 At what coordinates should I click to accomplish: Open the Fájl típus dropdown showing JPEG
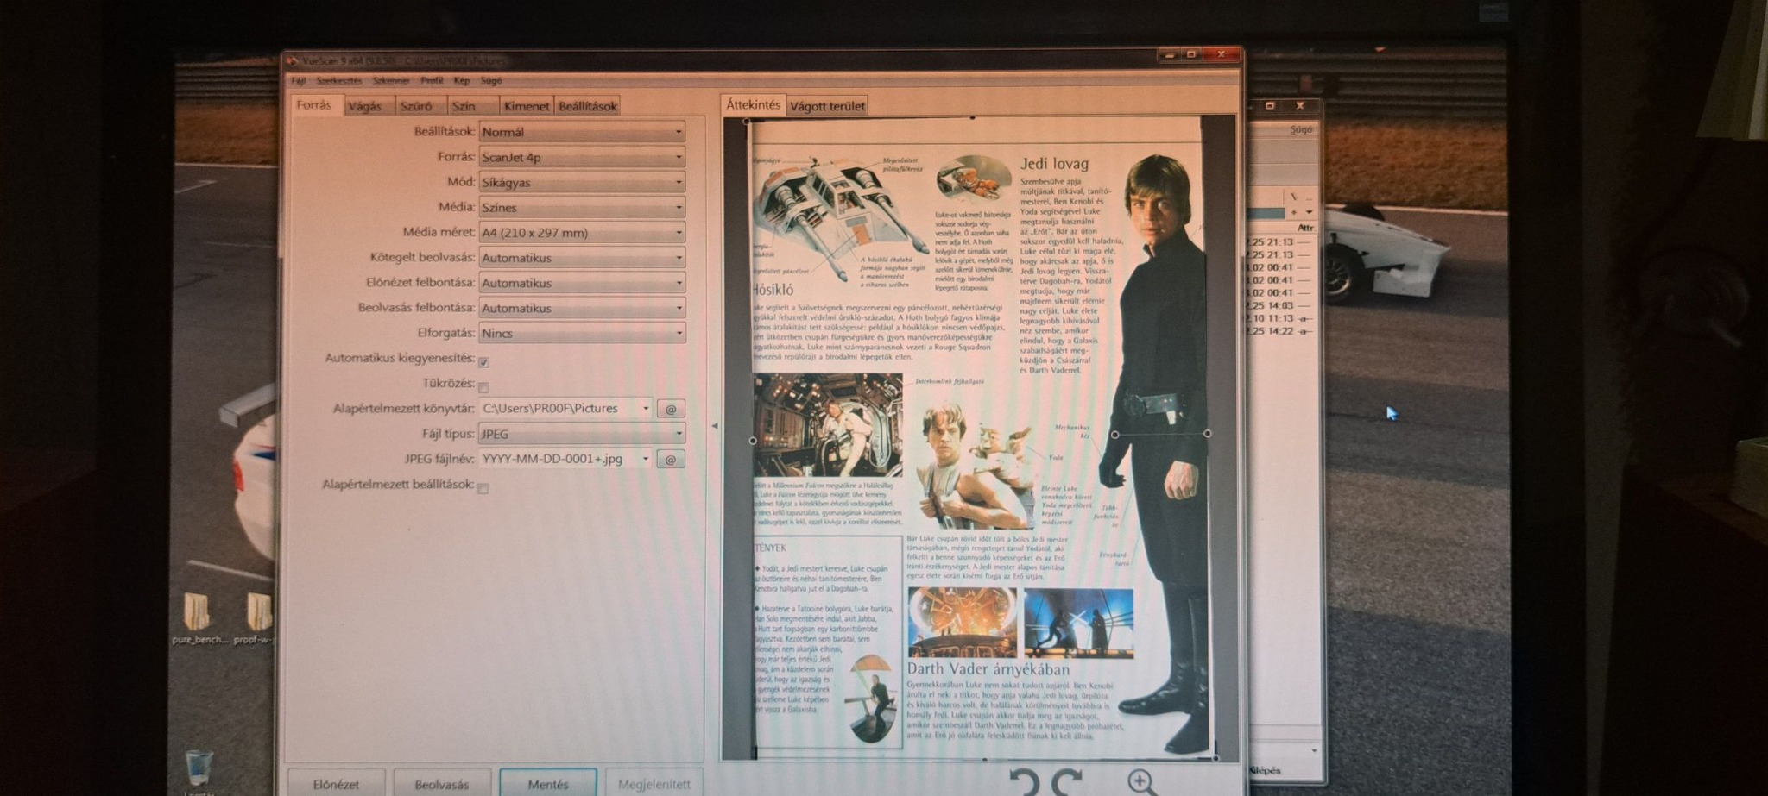tap(582, 434)
